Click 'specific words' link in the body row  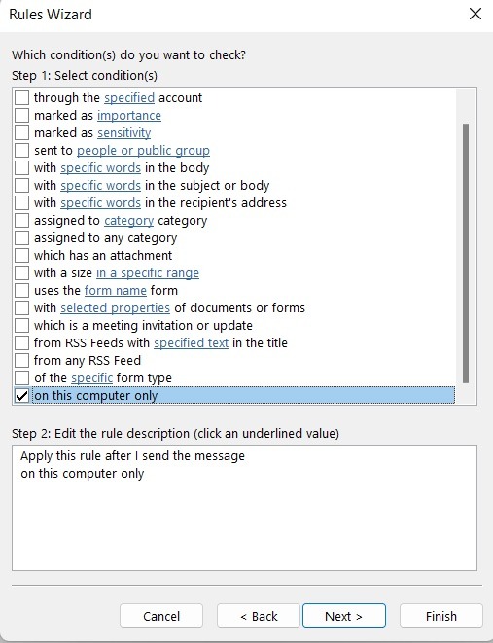tap(101, 167)
